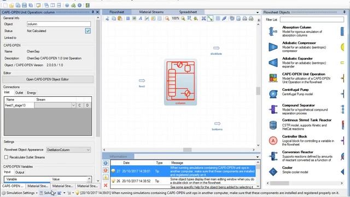The width and height of the screenshot is (350, 197).
Task: Click the D button for Feed1_stage13
Action: pos(87,105)
